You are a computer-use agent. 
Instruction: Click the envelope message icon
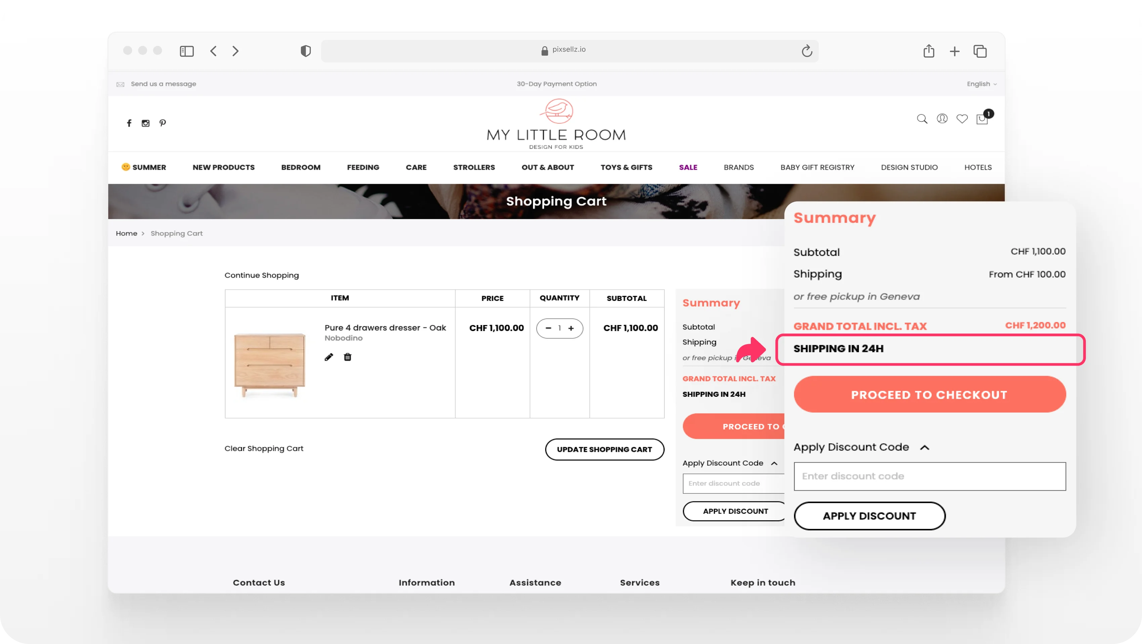pyautogui.click(x=120, y=84)
